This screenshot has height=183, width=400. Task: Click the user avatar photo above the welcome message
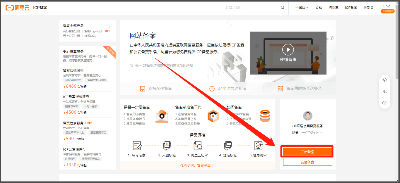pyautogui.click(x=307, y=116)
